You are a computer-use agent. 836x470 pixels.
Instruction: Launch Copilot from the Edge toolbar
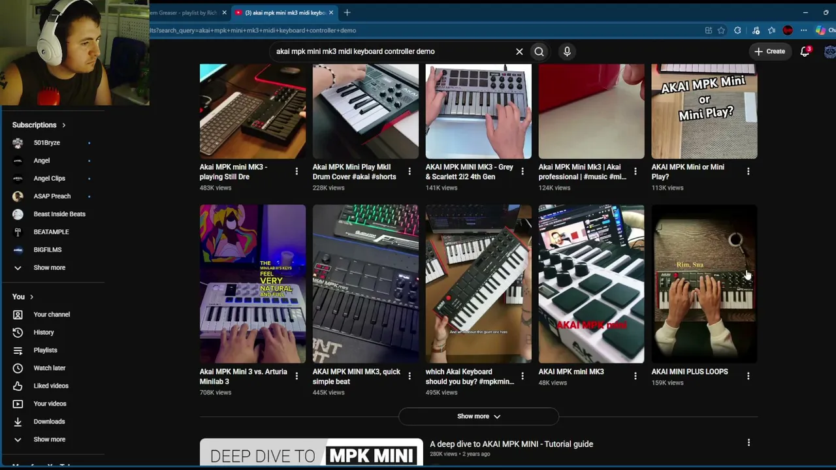[x=820, y=30]
